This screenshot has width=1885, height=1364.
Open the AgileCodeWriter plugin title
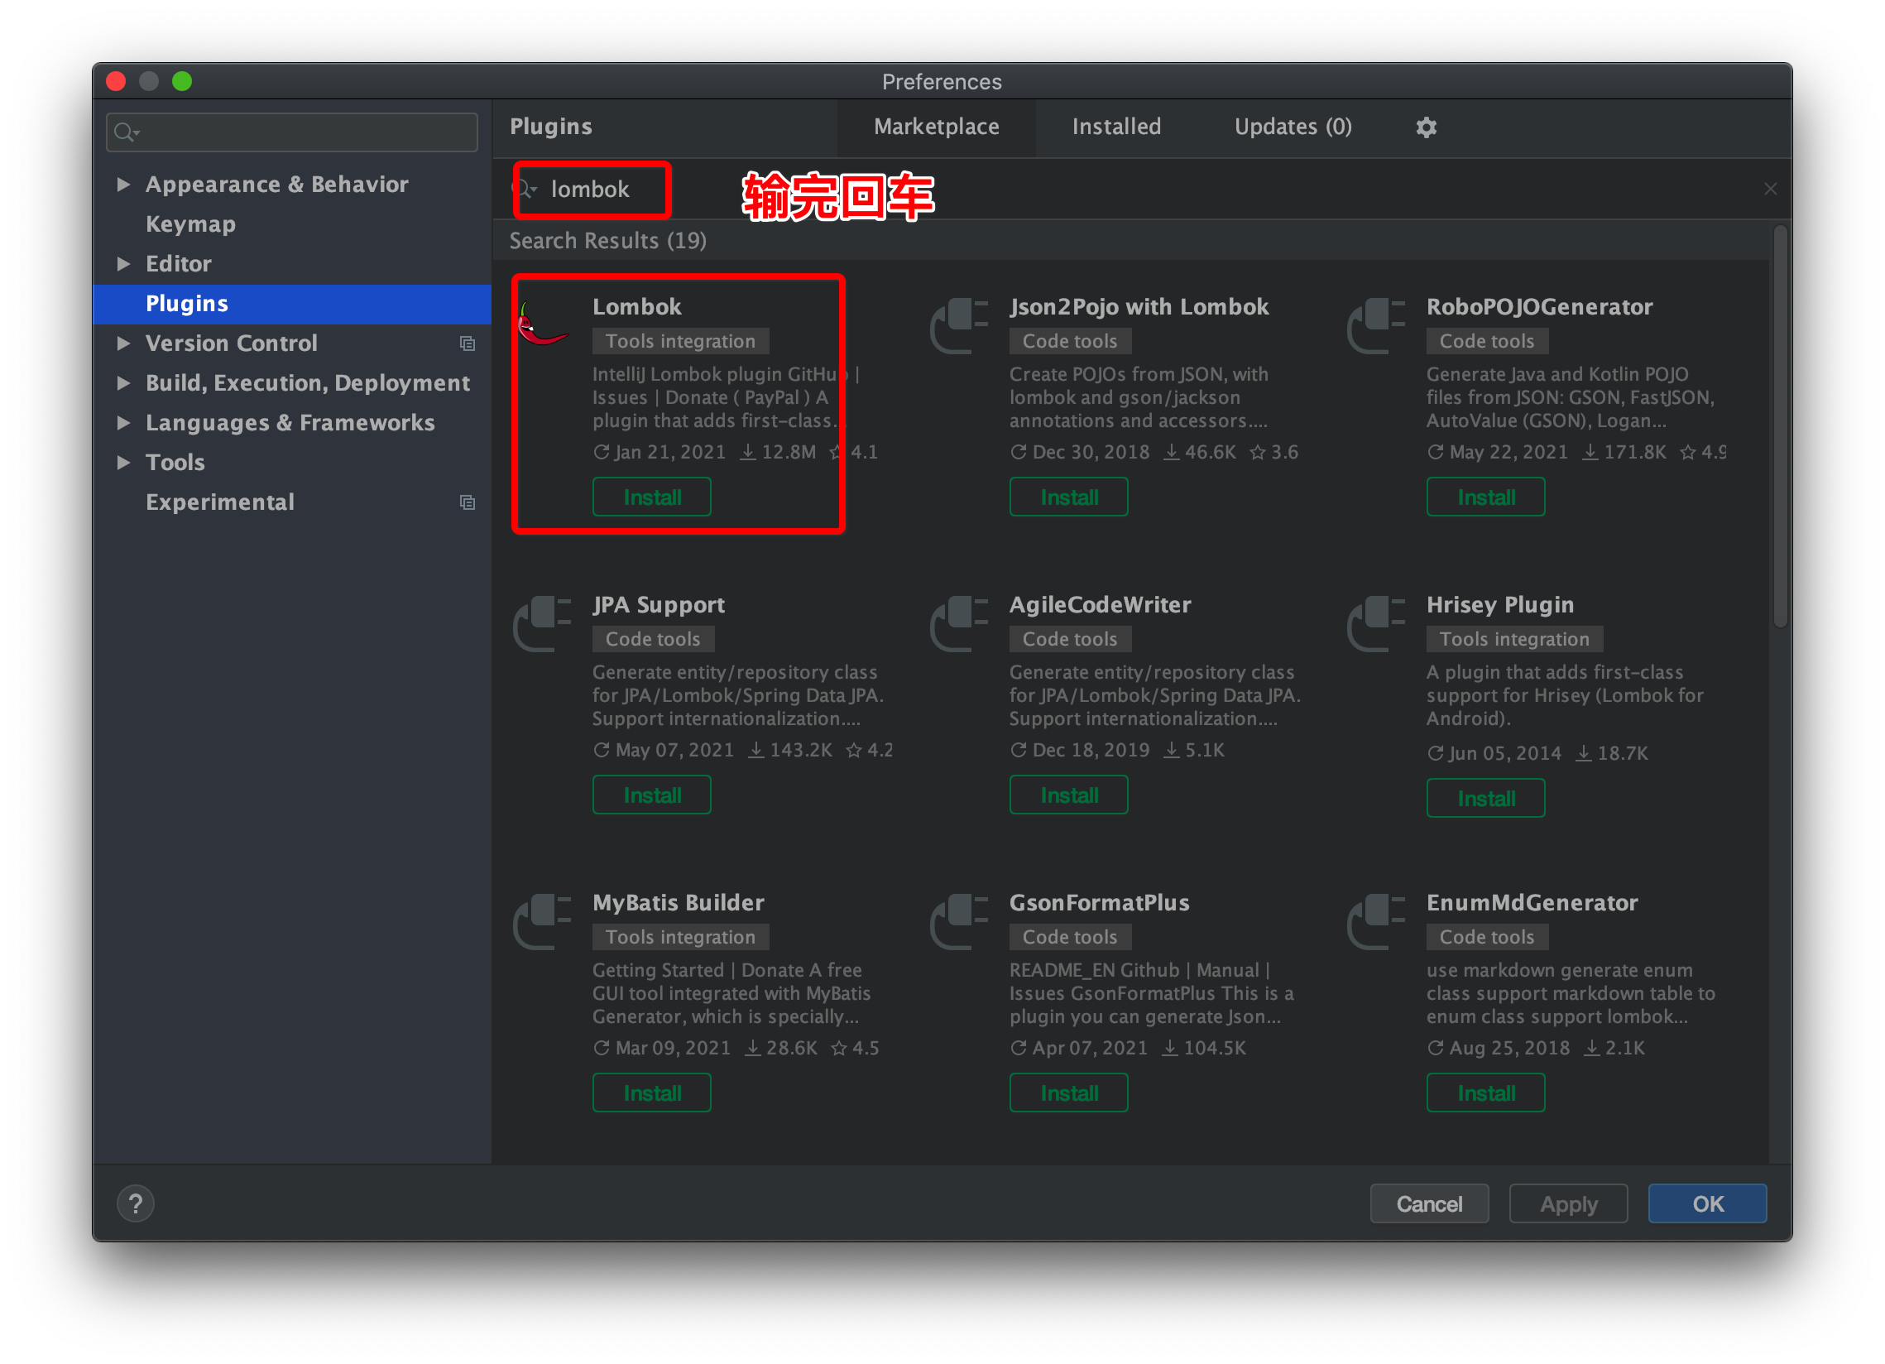pos(1101,605)
